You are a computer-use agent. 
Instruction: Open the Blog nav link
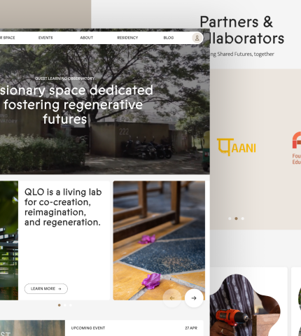[169, 38]
